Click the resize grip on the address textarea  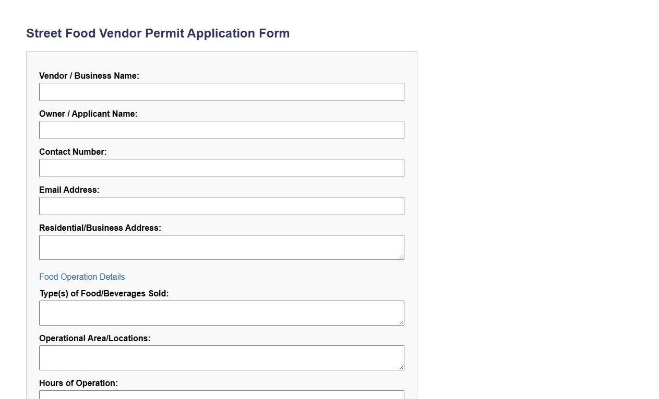(402, 258)
